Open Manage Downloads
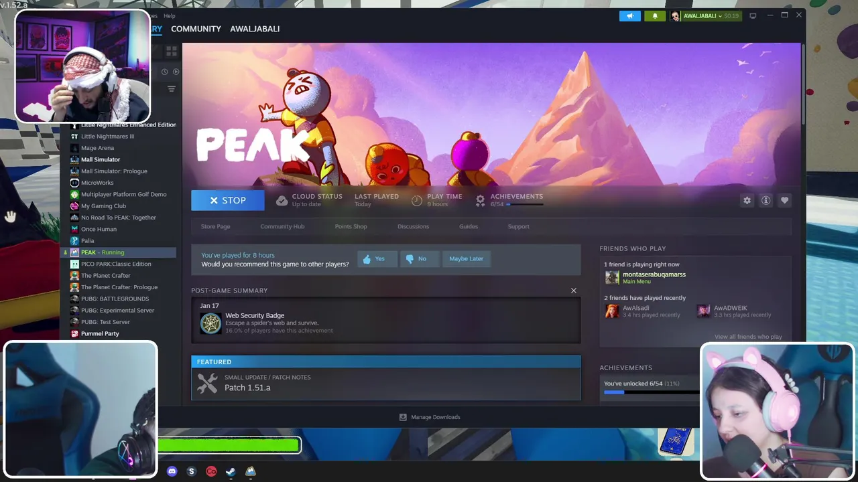Viewport: 858px width, 482px height. tap(430, 417)
